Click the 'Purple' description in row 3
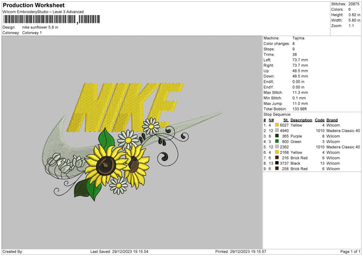363x256 pixels. 296,136
